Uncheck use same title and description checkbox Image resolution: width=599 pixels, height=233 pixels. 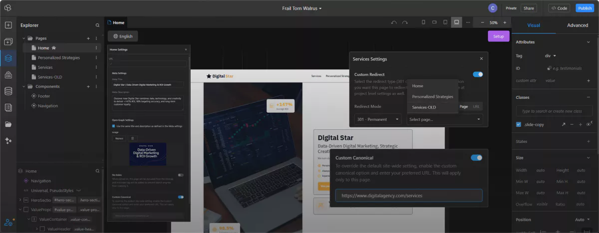[x=113, y=126]
